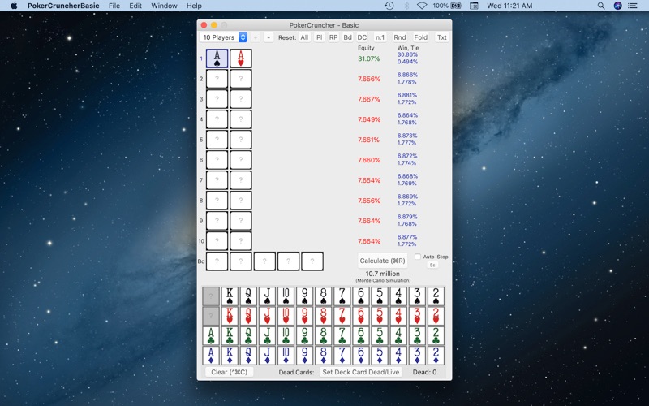Open the Apple menu

14,6
